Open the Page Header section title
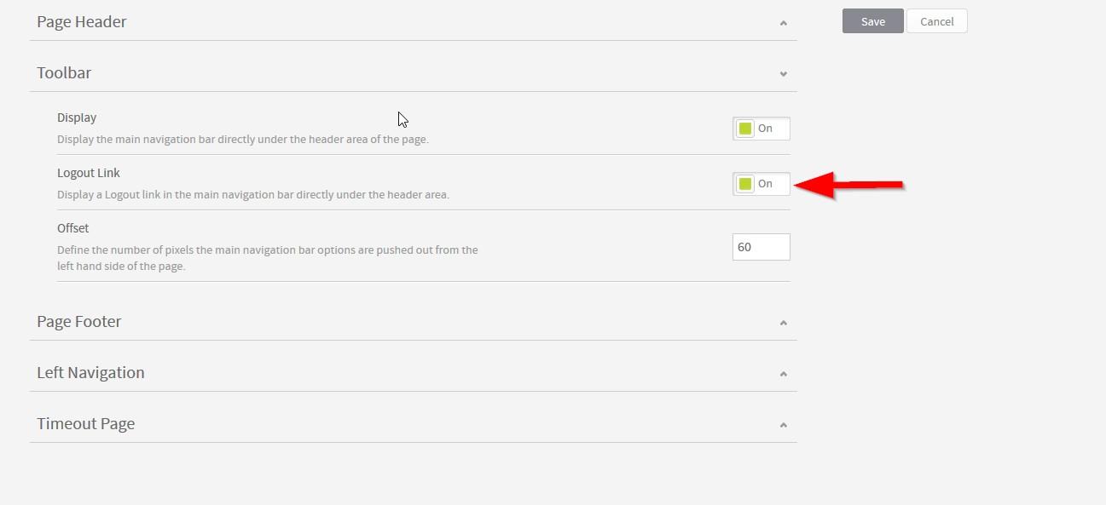The height and width of the screenshot is (505, 1106). [82, 22]
